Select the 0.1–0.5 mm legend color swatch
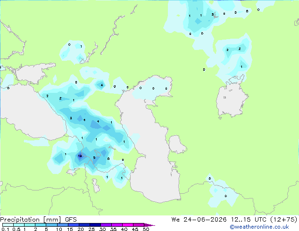The width and height of the screenshot is (299, 231). [8, 225]
